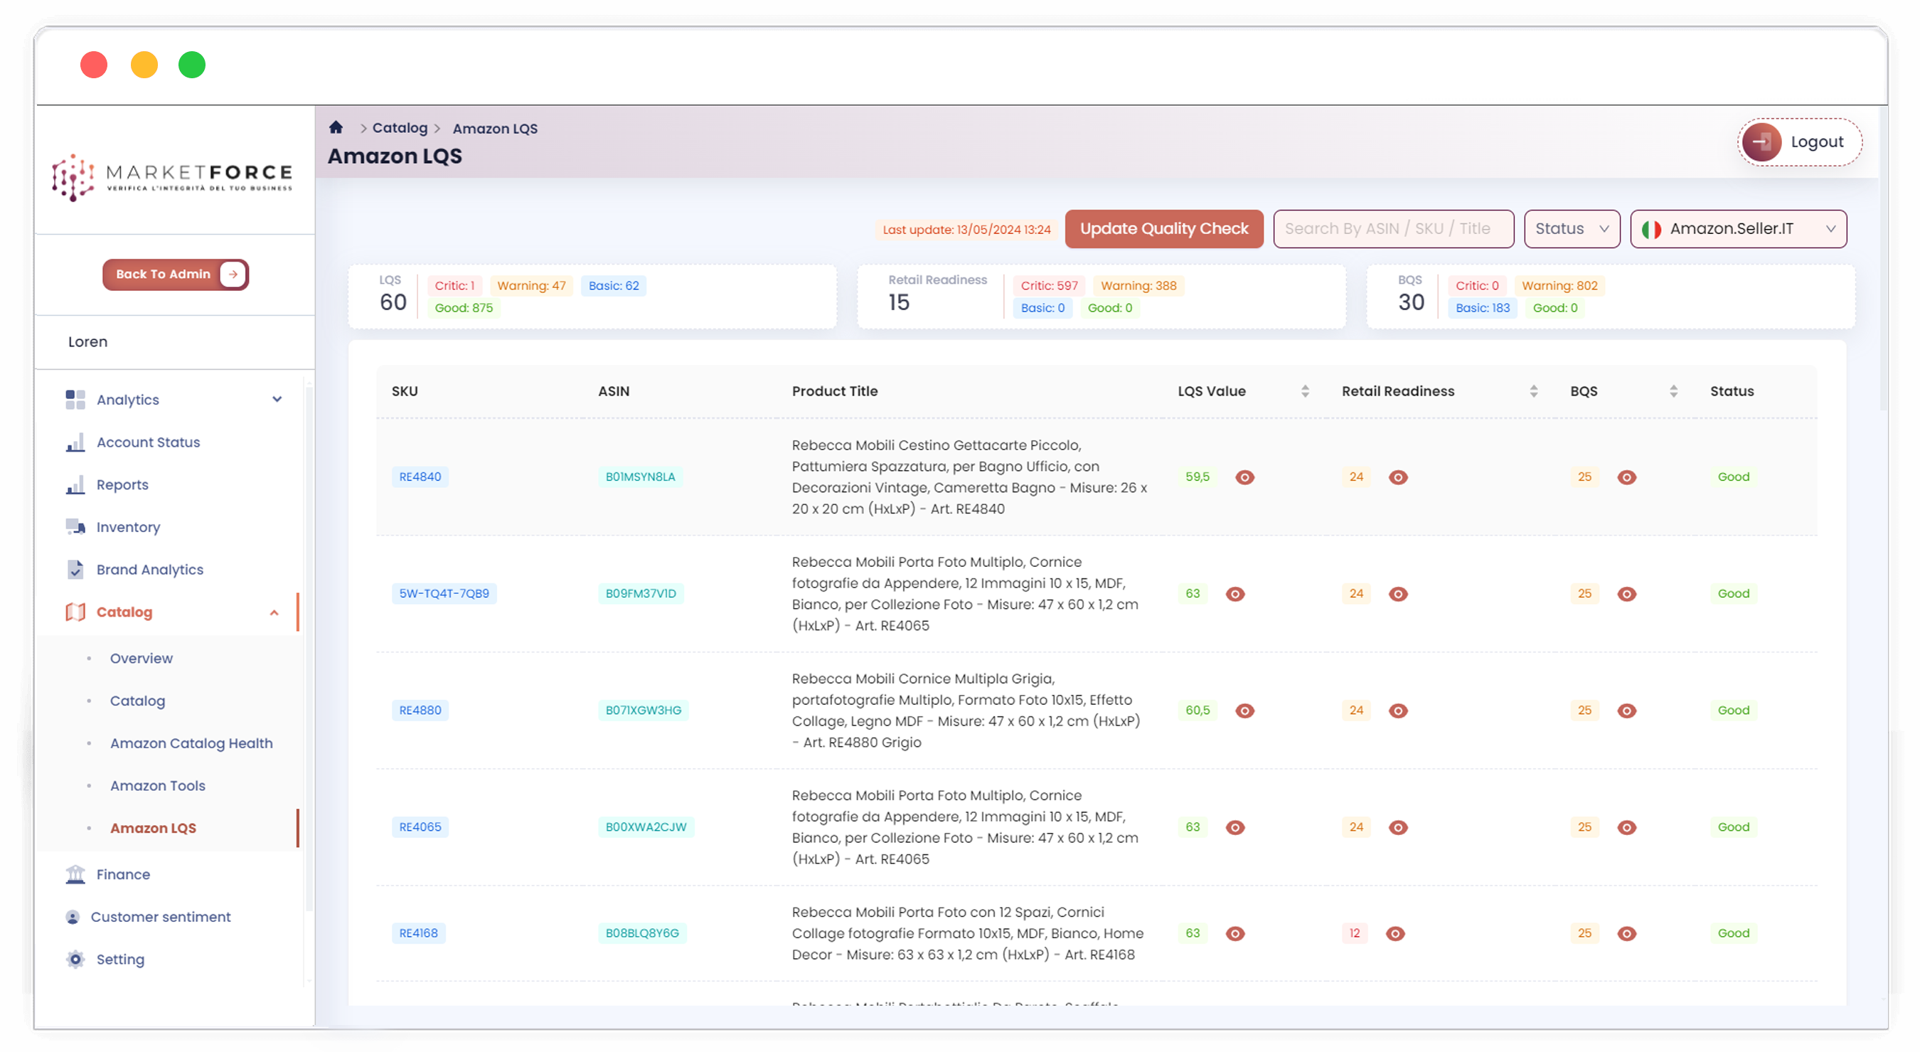Click the Customer sentiment icon
The image size is (1920, 1052).
coord(73,917)
